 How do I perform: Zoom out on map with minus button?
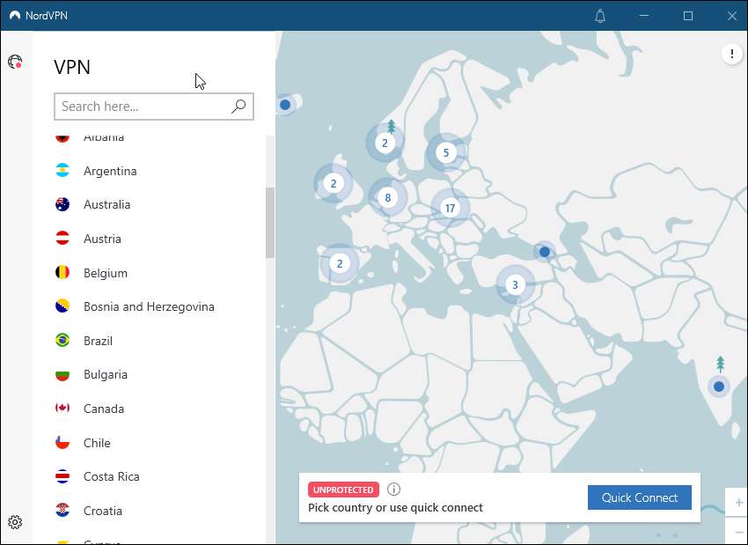[737, 532]
